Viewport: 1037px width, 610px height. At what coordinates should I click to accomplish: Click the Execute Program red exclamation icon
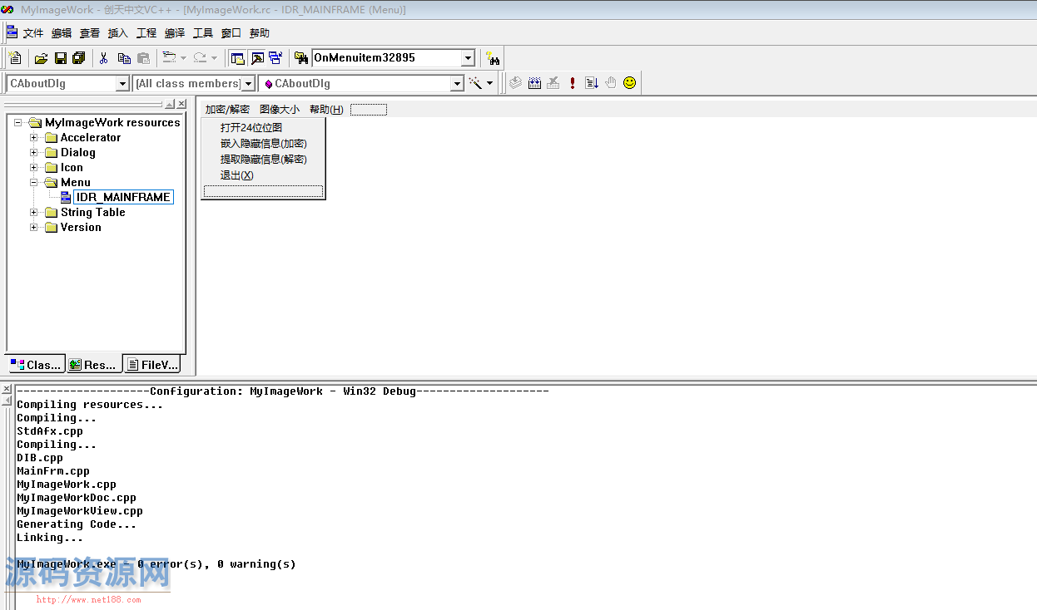click(573, 83)
